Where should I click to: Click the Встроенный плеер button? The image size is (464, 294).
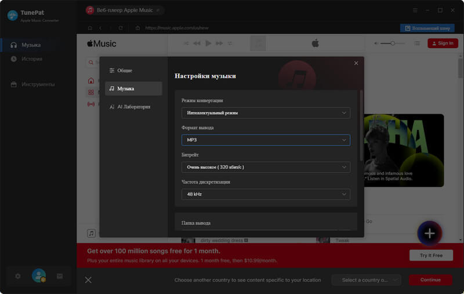click(x=427, y=28)
